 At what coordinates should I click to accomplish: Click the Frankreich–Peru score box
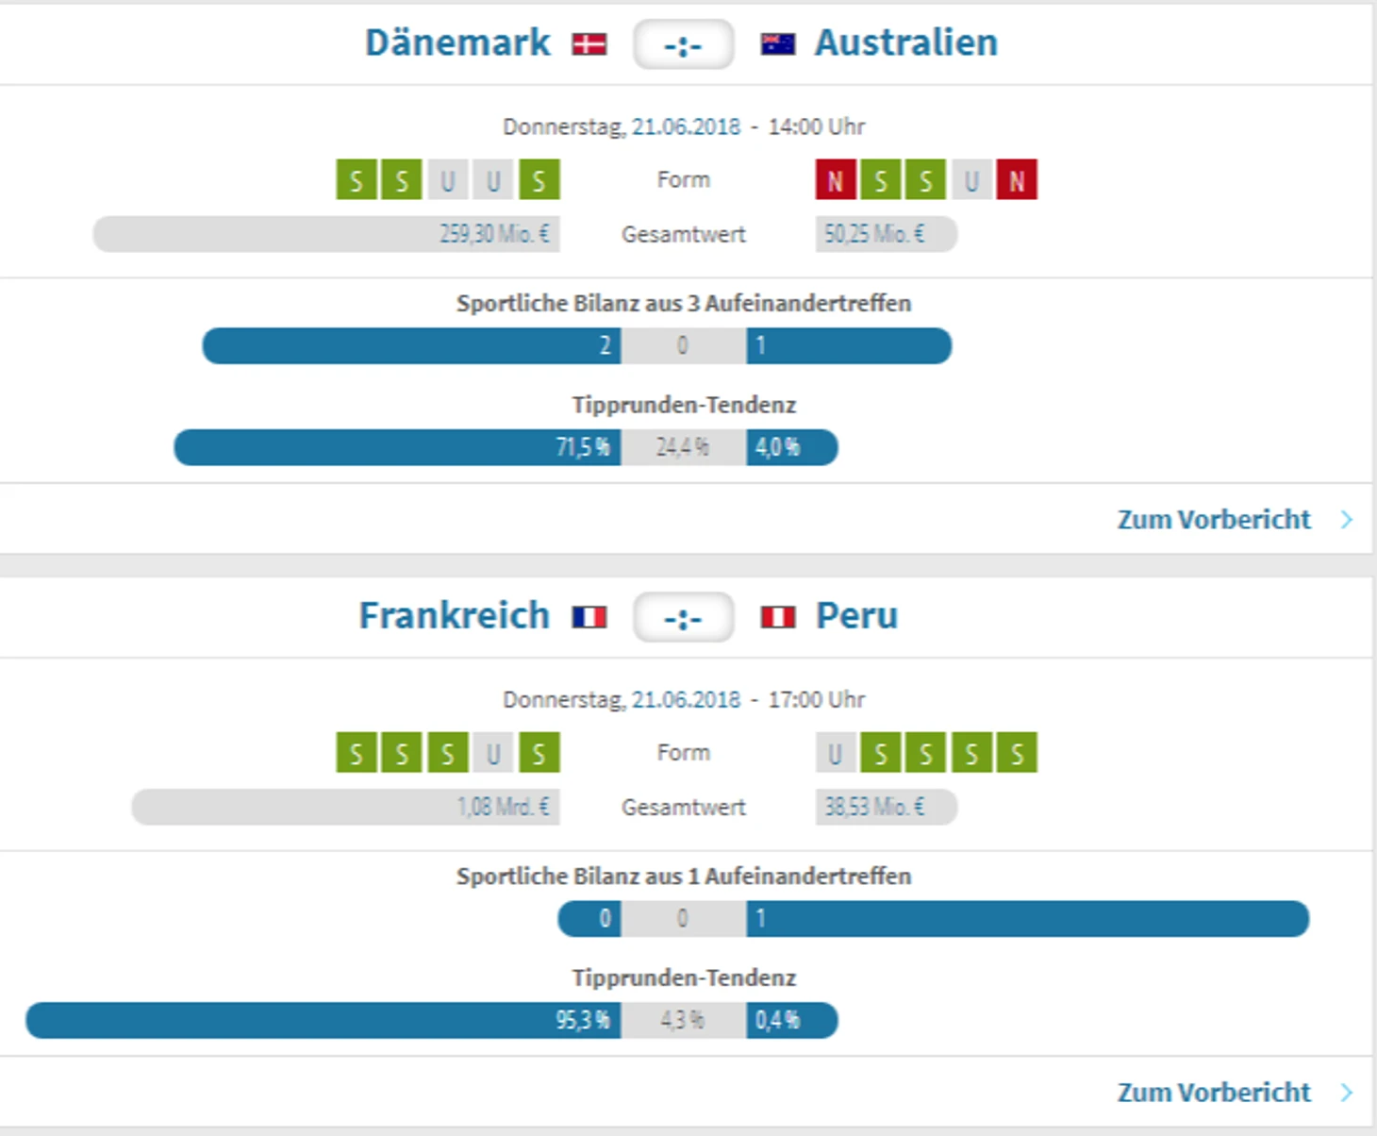[684, 617]
